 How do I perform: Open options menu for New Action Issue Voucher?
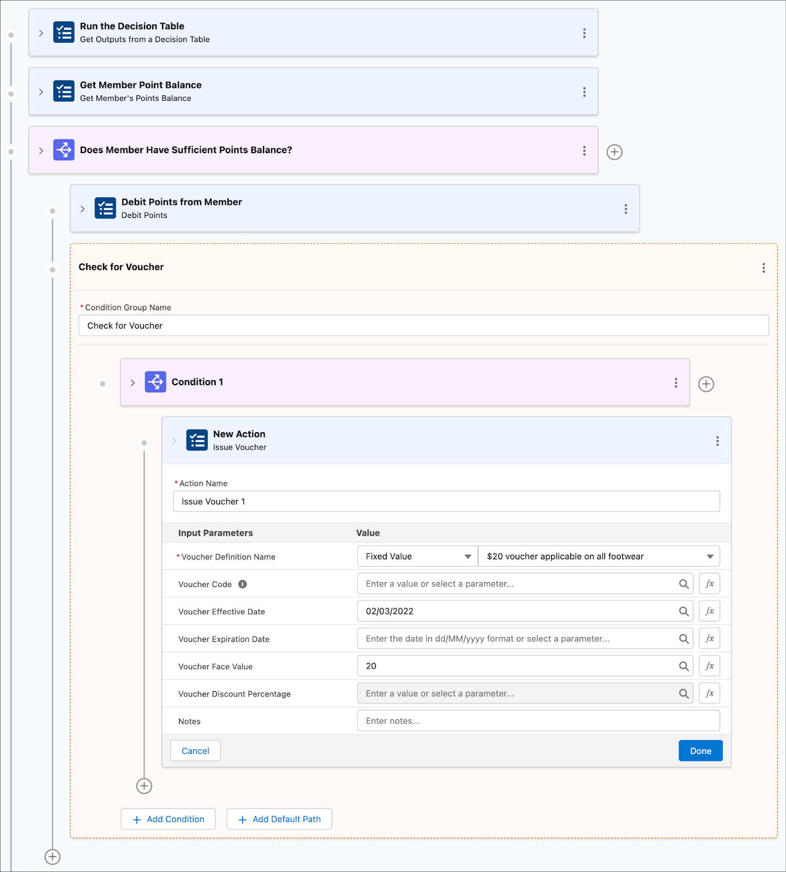(x=717, y=441)
